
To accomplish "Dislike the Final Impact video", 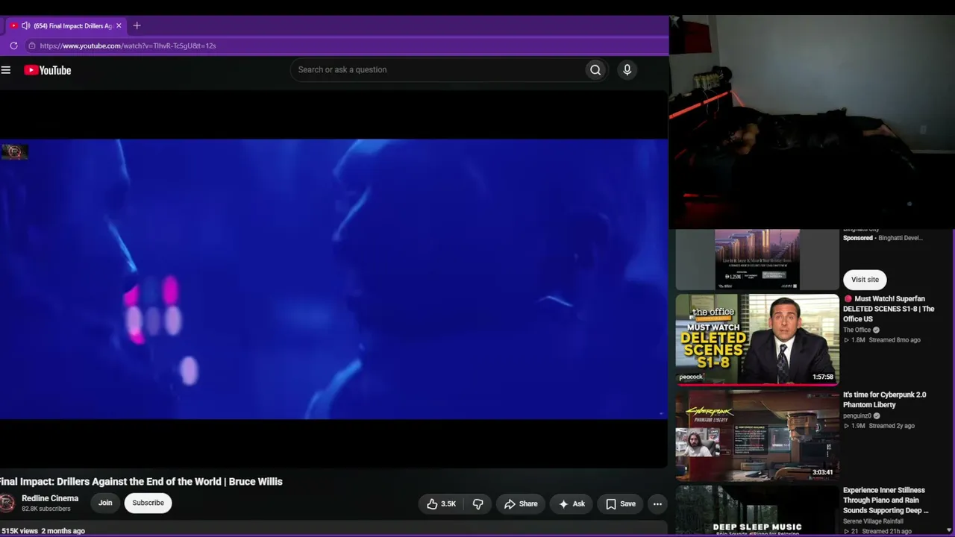I will coord(477,504).
